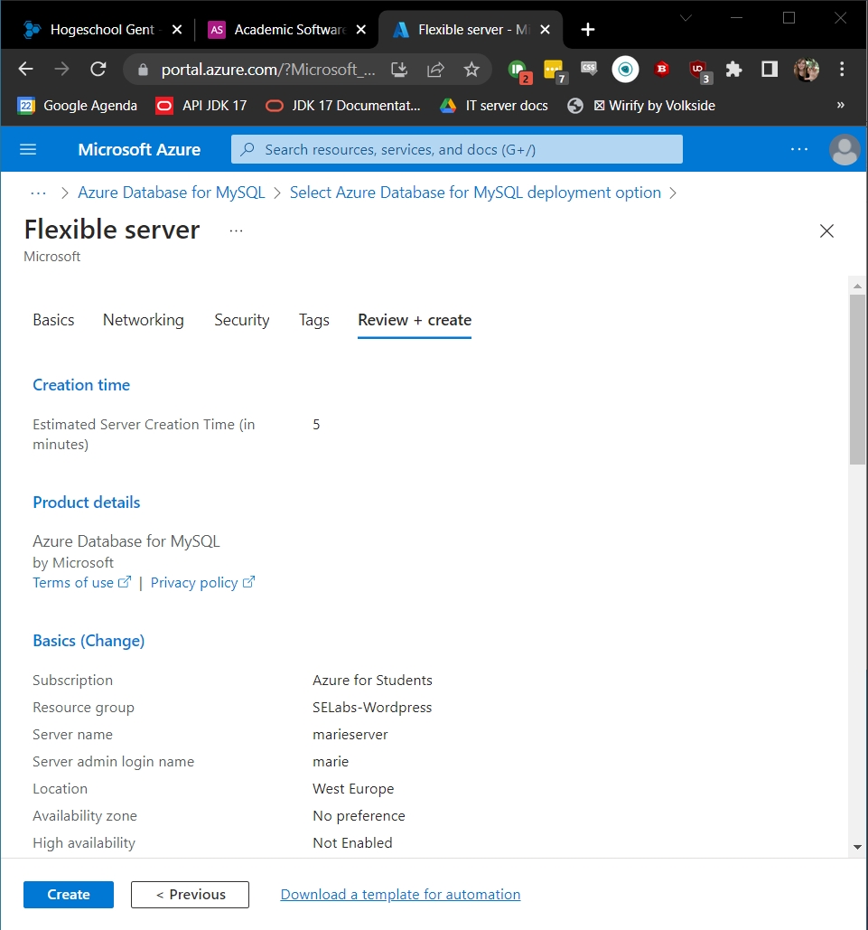Screen dimensions: 868x930
Task: Open Azure Database for MySQL breadcrumb
Action: click(x=172, y=193)
